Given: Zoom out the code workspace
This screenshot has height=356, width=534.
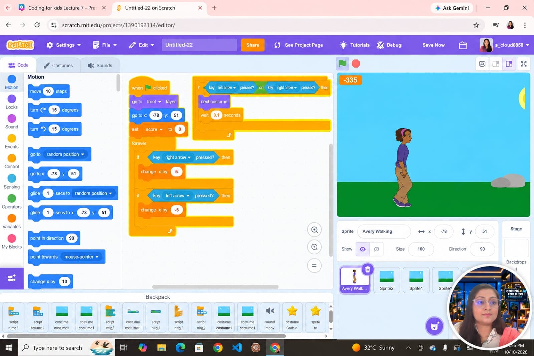Looking at the screenshot, I should [x=314, y=247].
